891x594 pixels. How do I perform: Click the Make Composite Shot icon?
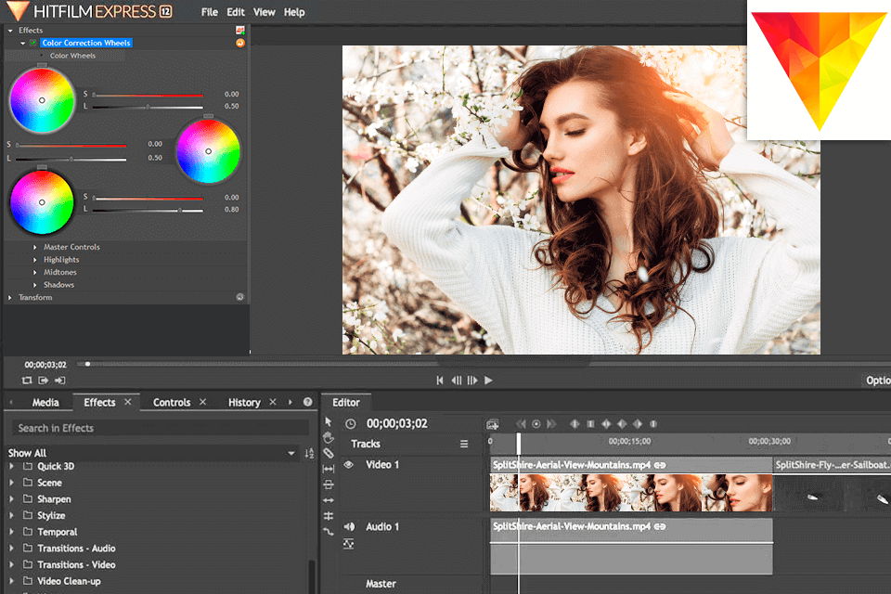493,424
